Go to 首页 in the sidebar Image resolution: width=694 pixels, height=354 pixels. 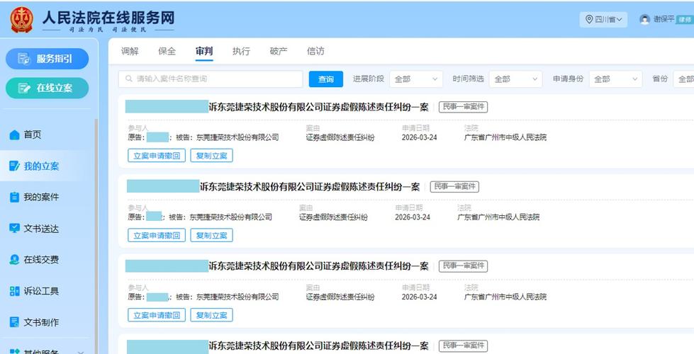click(33, 135)
